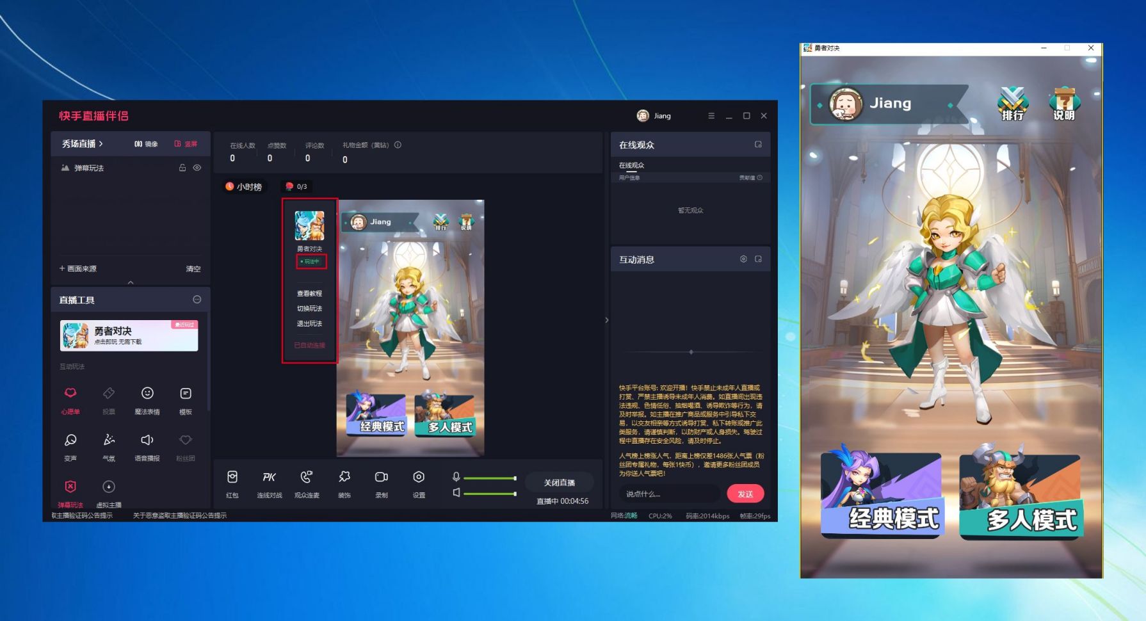1146x621 pixels.
Task: Click the 发送 send button
Action: 745,494
